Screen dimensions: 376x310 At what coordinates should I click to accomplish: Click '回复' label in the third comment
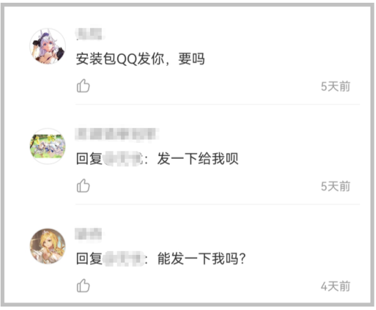(89, 258)
